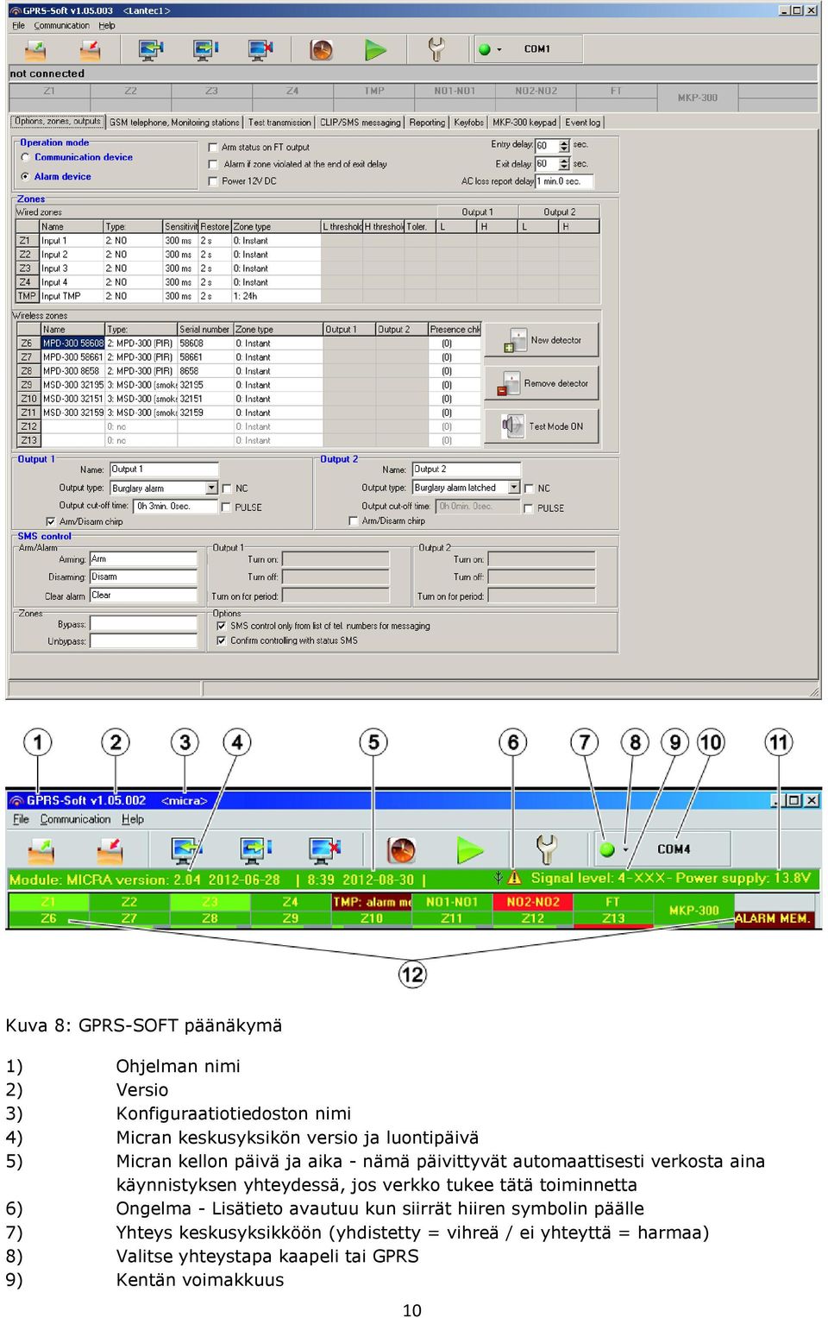This screenshot has width=828, height=1318.
Task: Click green play arrow in Lantec1 toolbar
Action: pos(375,50)
